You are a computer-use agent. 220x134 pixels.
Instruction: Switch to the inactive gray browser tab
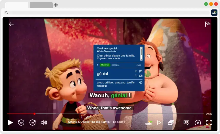tap(41, 5)
